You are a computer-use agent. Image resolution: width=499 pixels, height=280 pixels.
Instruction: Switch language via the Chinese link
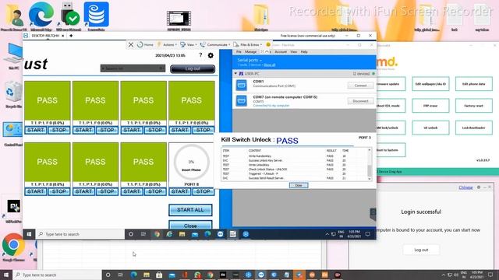point(465,187)
